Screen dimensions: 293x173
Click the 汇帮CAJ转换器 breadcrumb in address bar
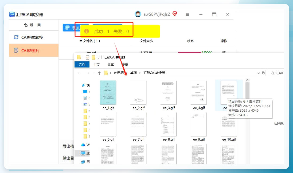pyautogui.click(x=154, y=73)
